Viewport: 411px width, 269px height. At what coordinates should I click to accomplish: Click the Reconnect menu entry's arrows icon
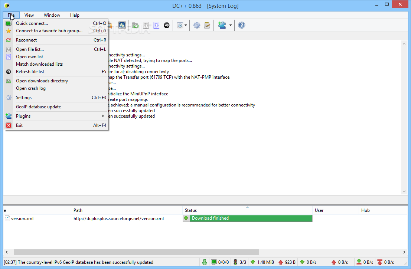click(x=9, y=40)
